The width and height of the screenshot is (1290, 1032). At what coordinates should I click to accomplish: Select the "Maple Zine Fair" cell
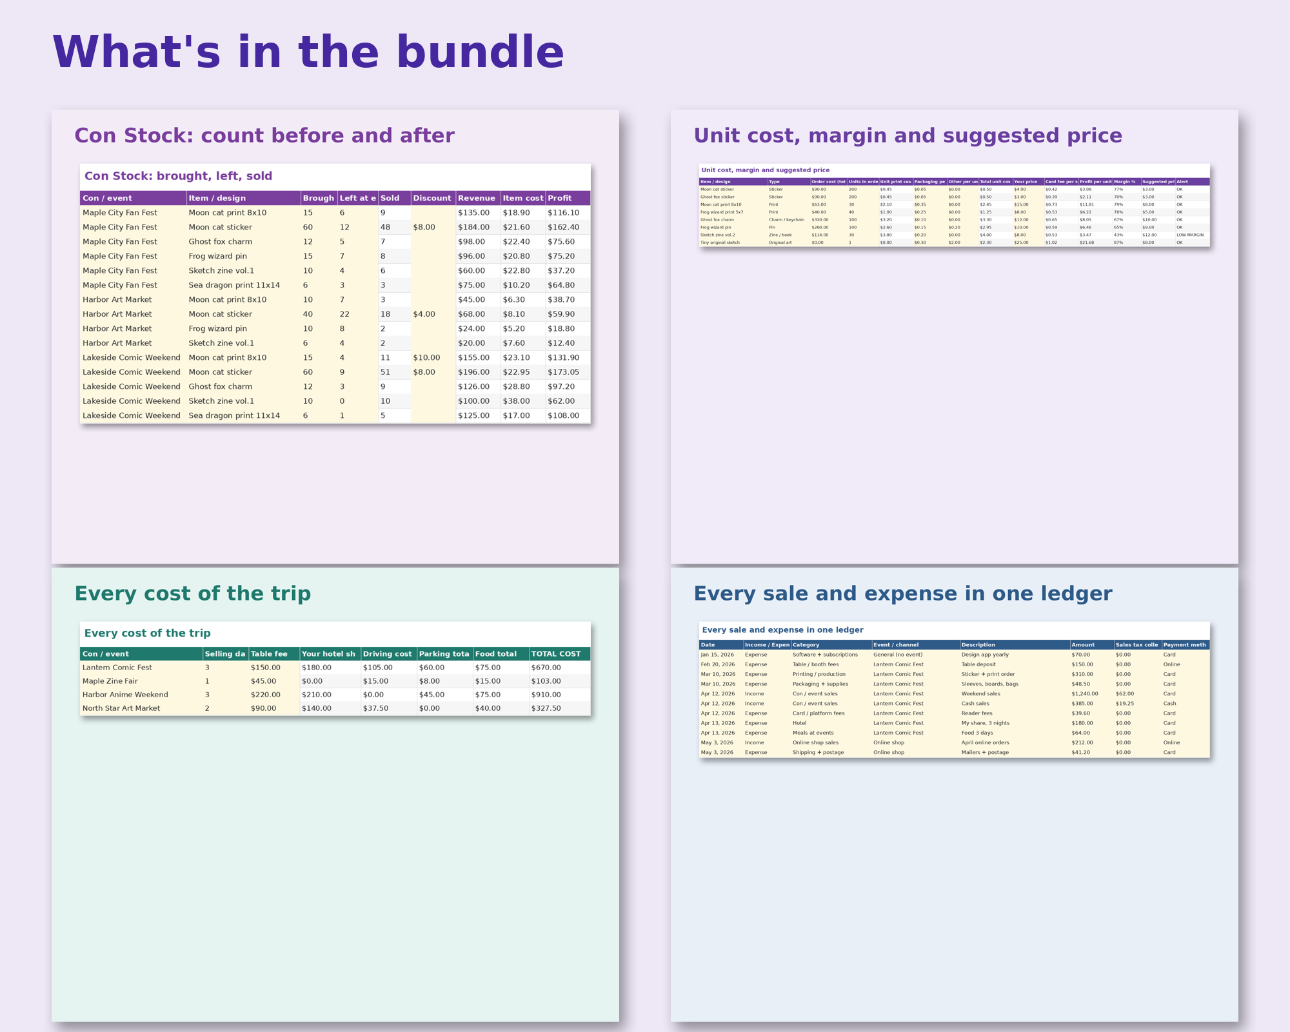coord(141,681)
